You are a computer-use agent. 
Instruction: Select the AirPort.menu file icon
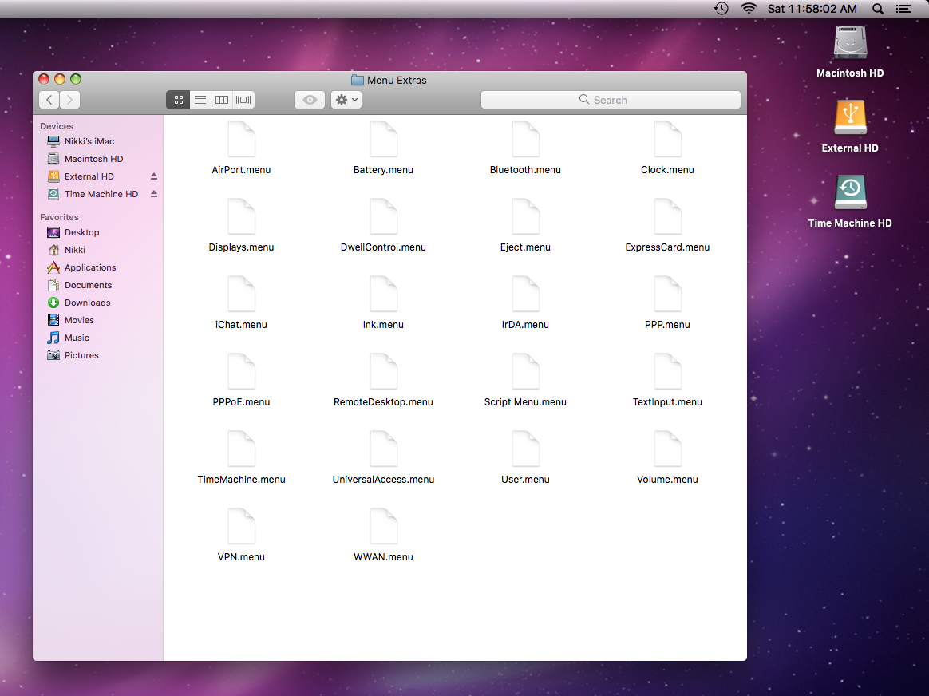(x=241, y=139)
